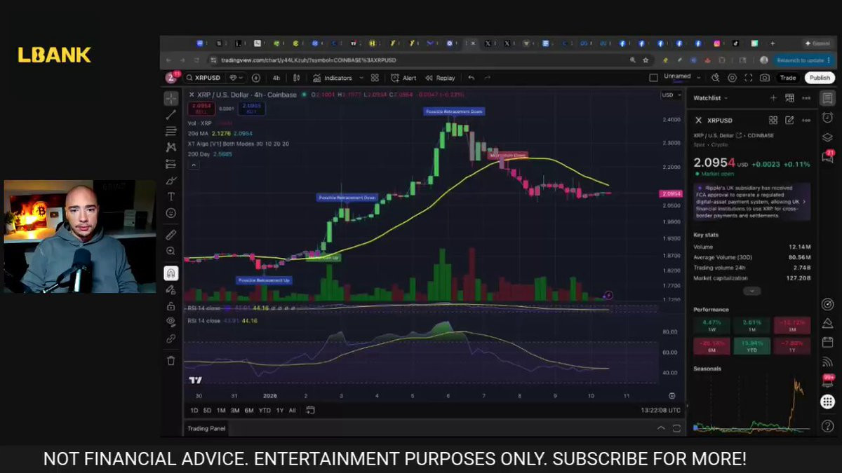This screenshot has height=473, width=842.
Task: Select the All date range
Action: (x=293, y=410)
